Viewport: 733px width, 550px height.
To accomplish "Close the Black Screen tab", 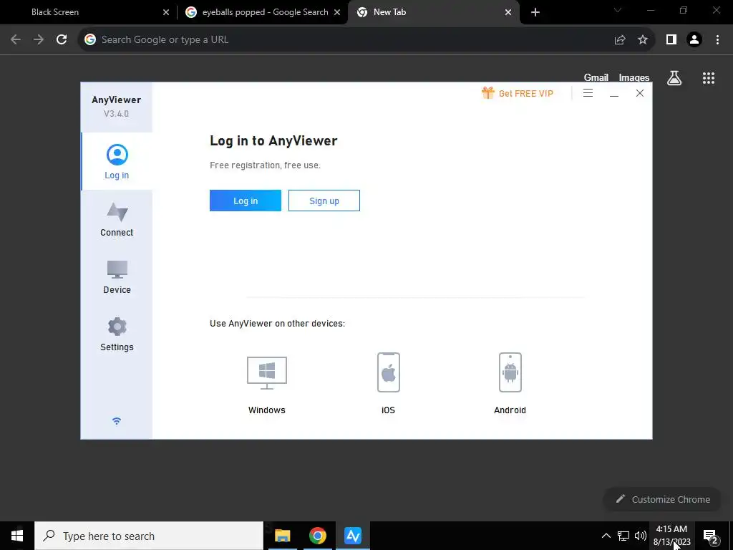I will (166, 13).
